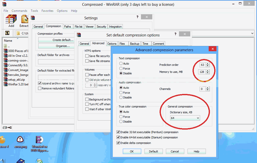This screenshot has width=257, height=163.
Task: Toggle Remove redundant folders checkbox
Action: point(40,88)
